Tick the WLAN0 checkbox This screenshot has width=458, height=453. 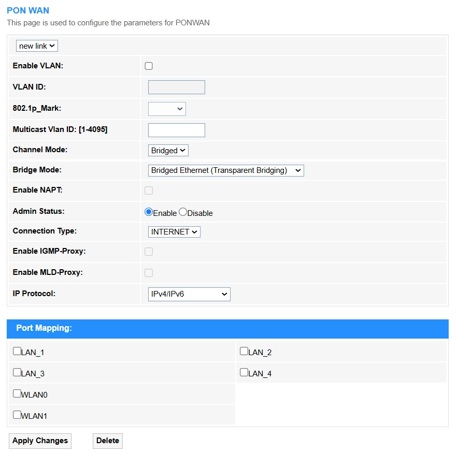[17, 394]
